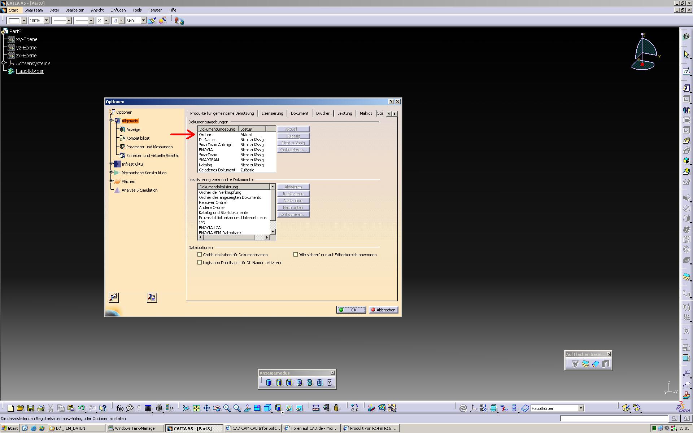Image resolution: width=693 pixels, height=433 pixels.
Task: Click the Fit All In icon
Action: click(196, 408)
